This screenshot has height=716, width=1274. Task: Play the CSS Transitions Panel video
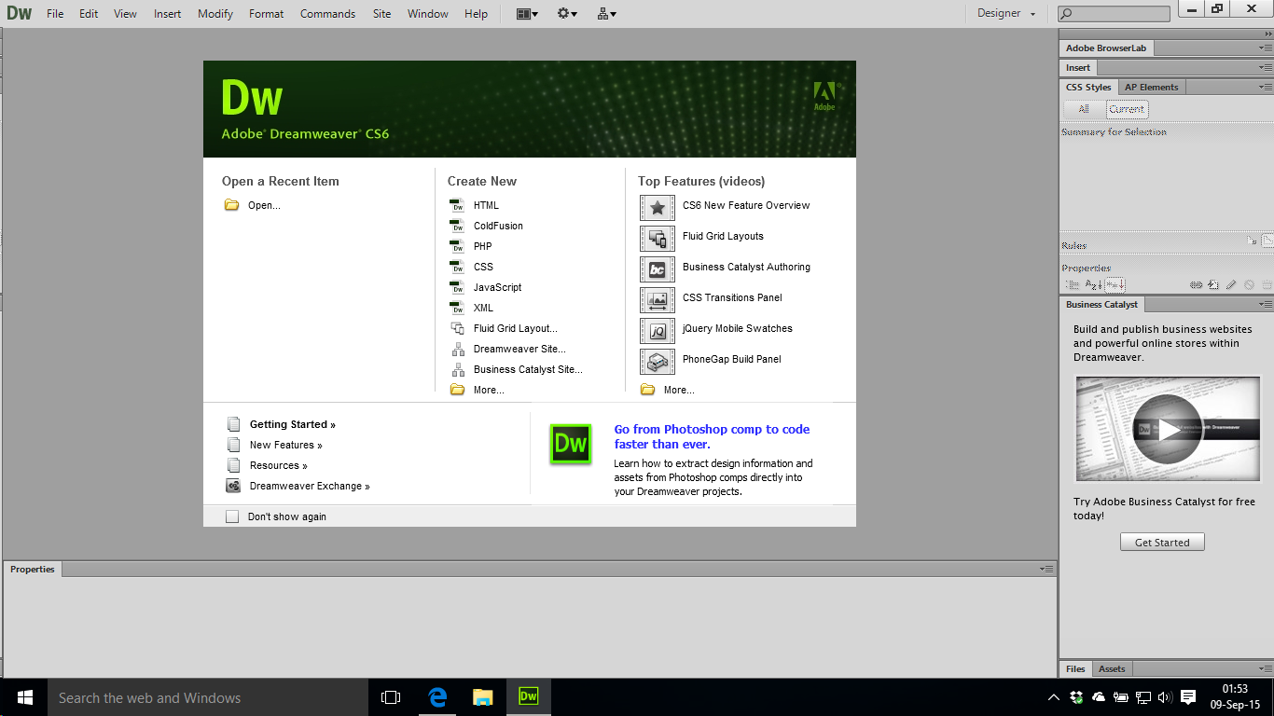pyautogui.click(x=732, y=297)
